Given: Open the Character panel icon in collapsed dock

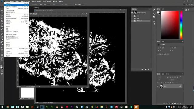Looking at the screenshot, I should pos(154,21).
